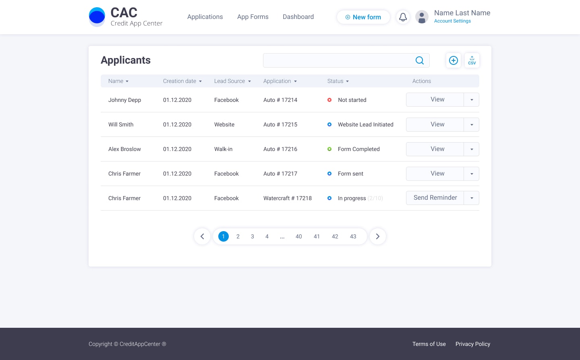Select page 1 in pagination
The width and height of the screenshot is (580, 360).
(224, 236)
